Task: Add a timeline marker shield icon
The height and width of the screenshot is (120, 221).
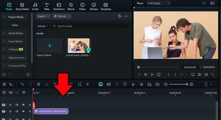Action: pos(125,84)
